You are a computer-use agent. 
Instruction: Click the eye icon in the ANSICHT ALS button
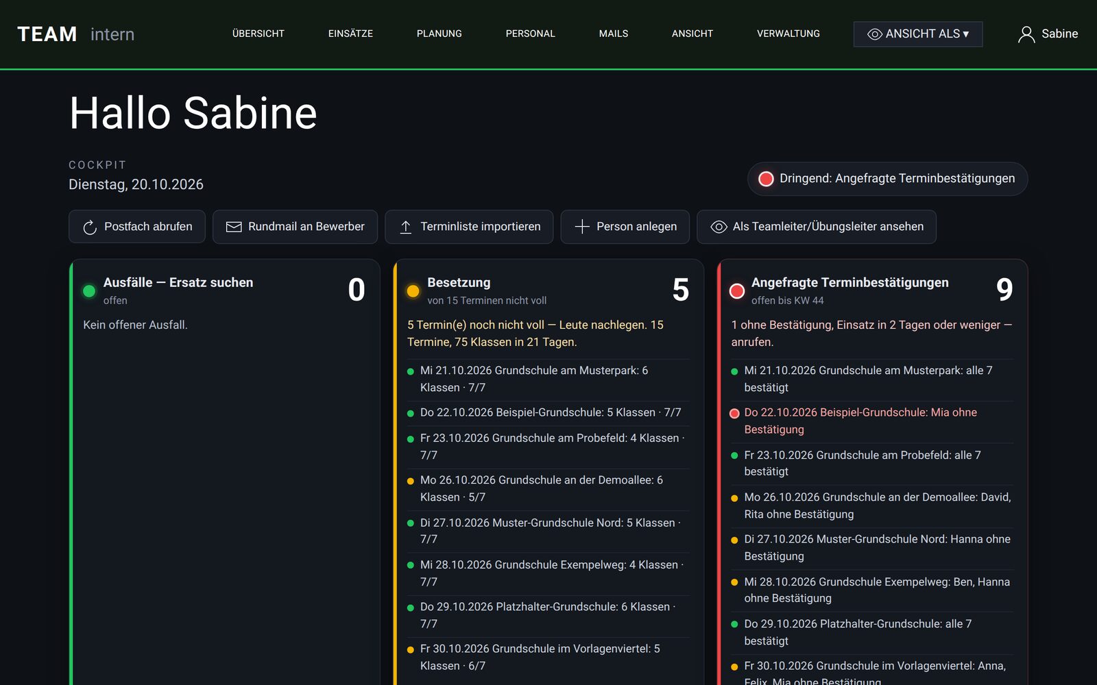875,34
